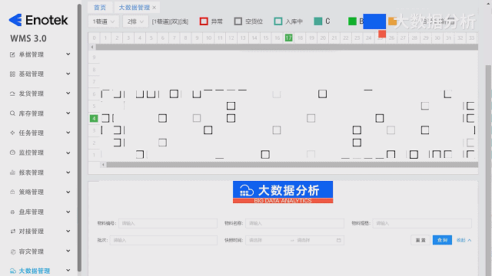Viewport: 492px width, 276px height.
Task: Open 任务管理 sidebar menu item
Action: [x=40, y=133]
